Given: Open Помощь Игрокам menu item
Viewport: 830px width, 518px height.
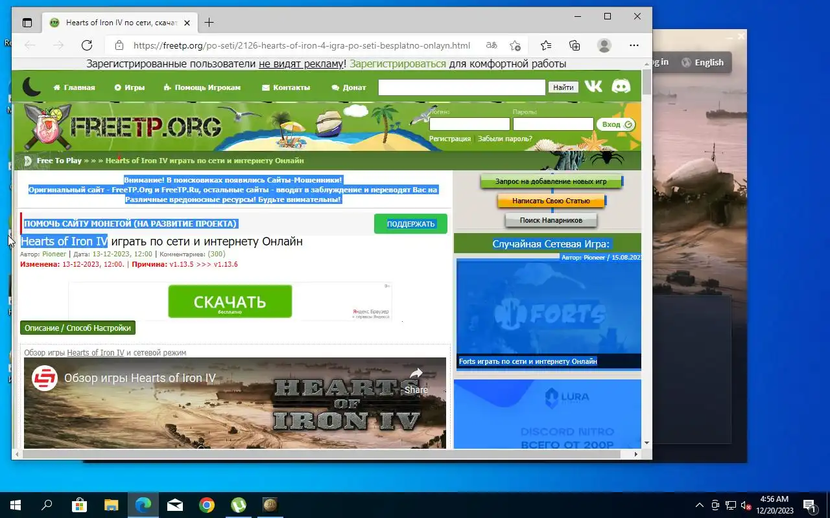Looking at the screenshot, I should click(202, 87).
